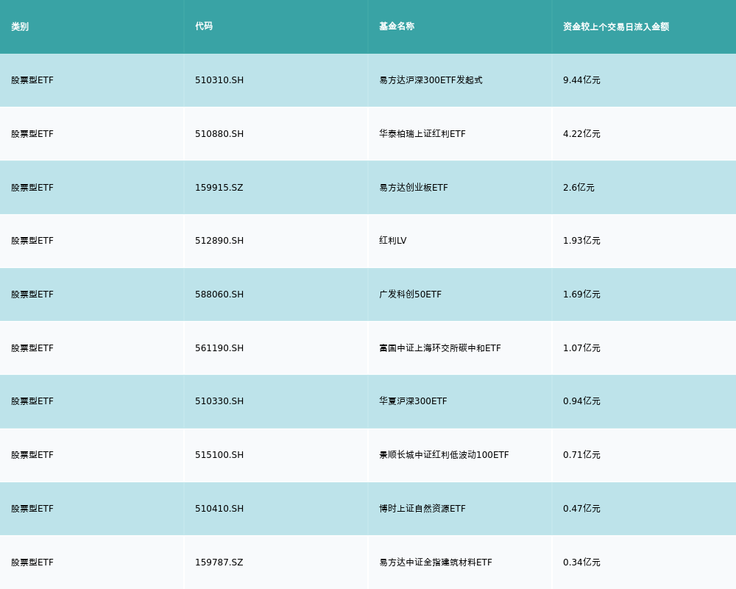The image size is (736, 589).
Task: Select code 159915.SZ
Action: coord(219,188)
